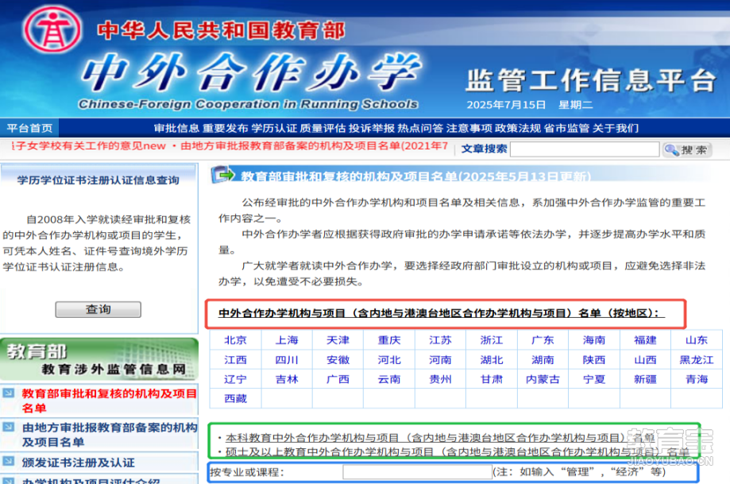Open the 关于我们 menu
730x484 pixels.
tap(616, 128)
